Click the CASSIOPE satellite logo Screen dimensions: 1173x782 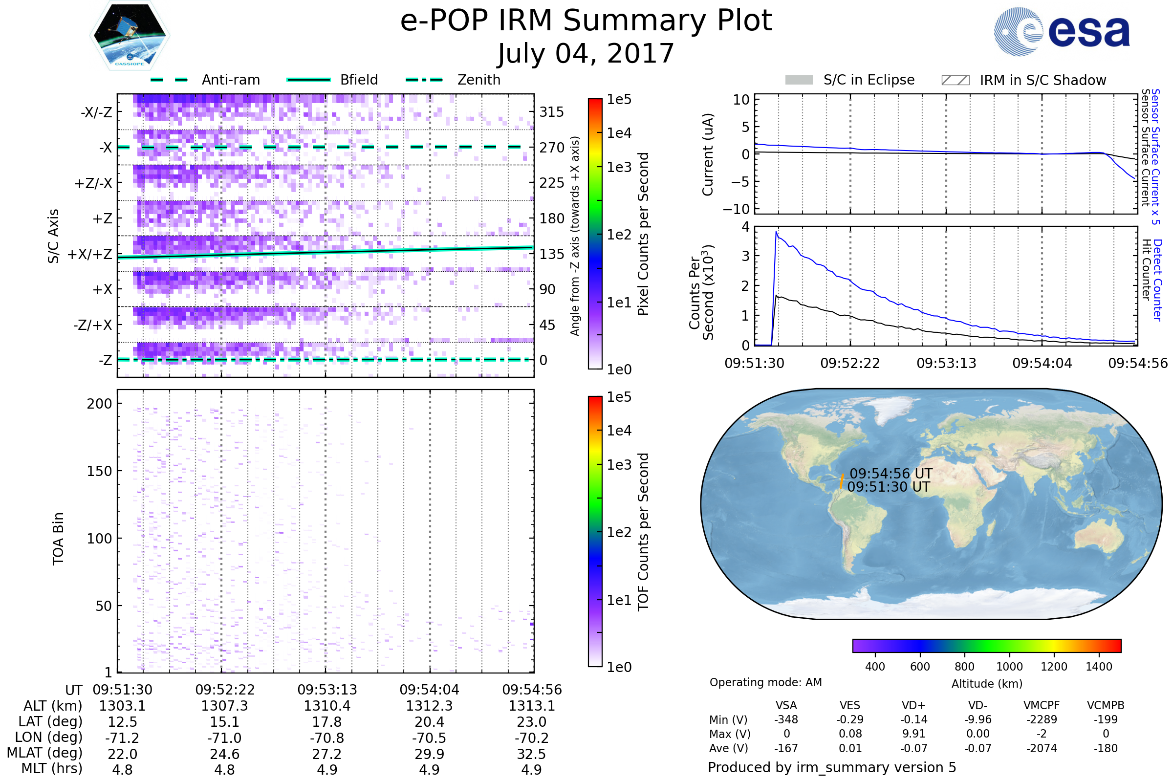tap(130, 36)
